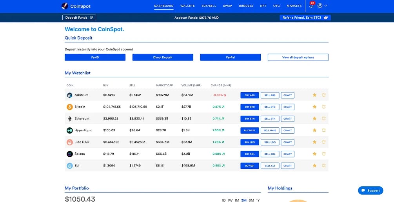
Task: Set a price alert bell for Sui
Action: click(x=324, y=165)
